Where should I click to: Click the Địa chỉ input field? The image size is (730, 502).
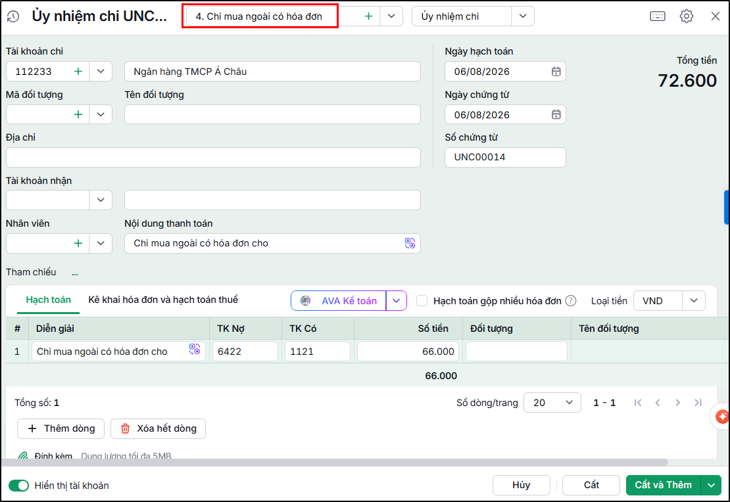213,157
